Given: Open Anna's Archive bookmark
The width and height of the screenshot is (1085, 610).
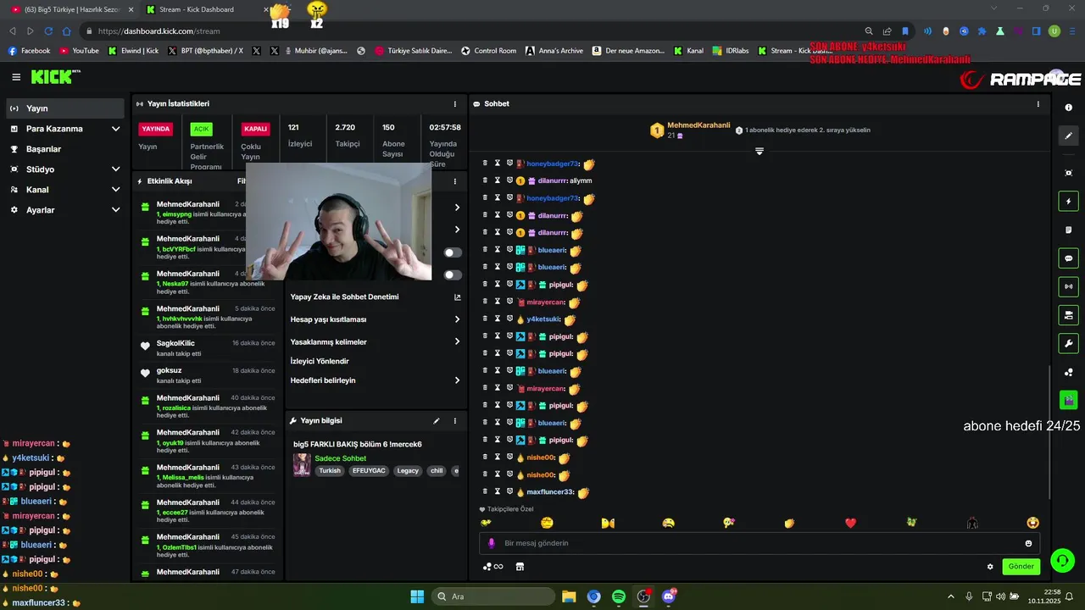Looking at the screenshot, I should [x=554, y=51].
